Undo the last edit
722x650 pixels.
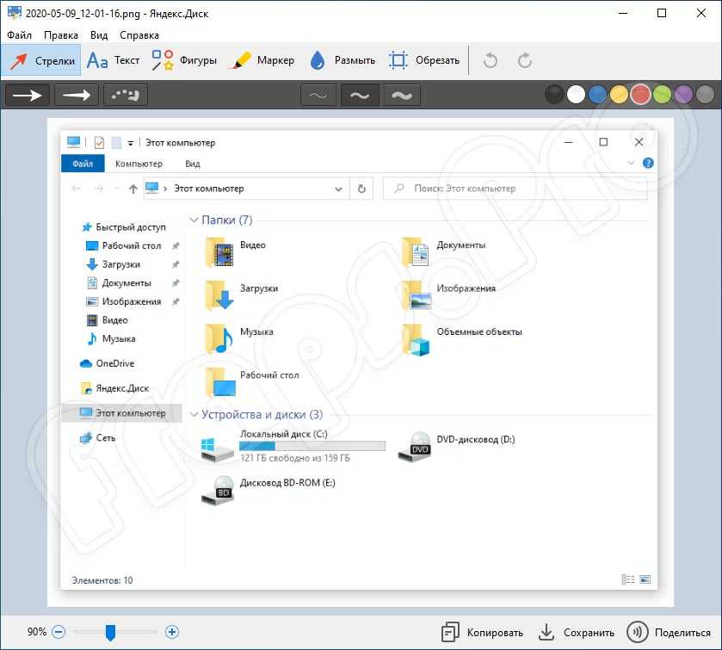[491, 60]
